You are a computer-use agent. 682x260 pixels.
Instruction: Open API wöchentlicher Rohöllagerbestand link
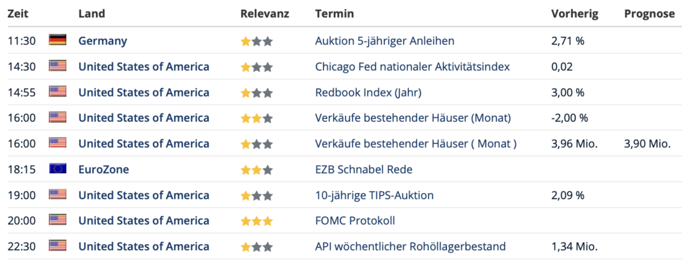(410, 247)
